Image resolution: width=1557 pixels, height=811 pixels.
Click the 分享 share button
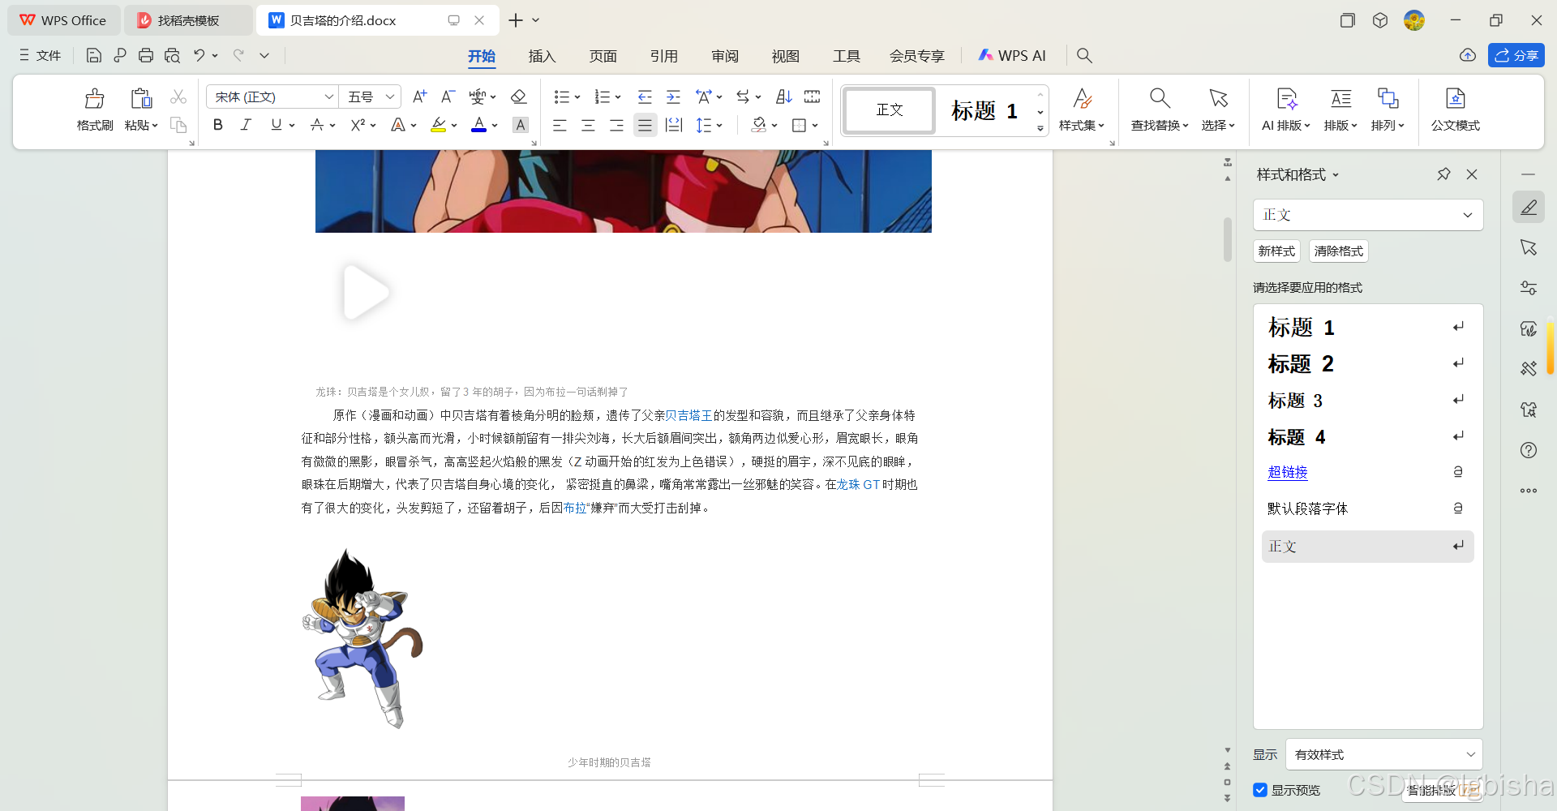tap(1516, 55)
